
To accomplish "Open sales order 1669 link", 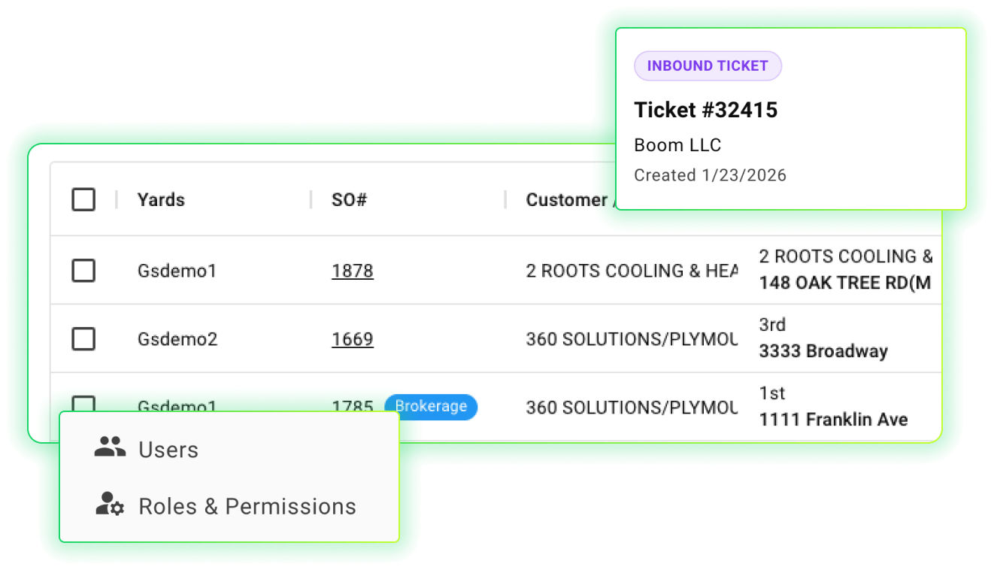I will pos(353,339).
